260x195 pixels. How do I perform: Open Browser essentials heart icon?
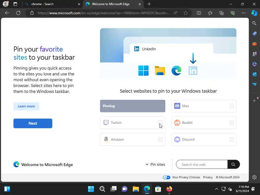pos(233,13)
